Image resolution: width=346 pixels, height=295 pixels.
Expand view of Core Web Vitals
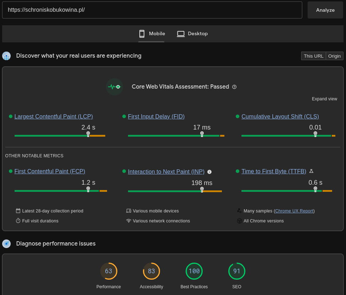pos(324,99)
